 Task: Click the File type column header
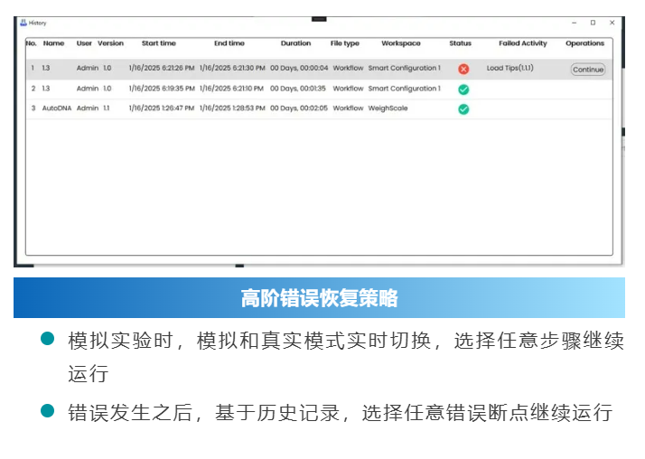[x=344, y=43]
